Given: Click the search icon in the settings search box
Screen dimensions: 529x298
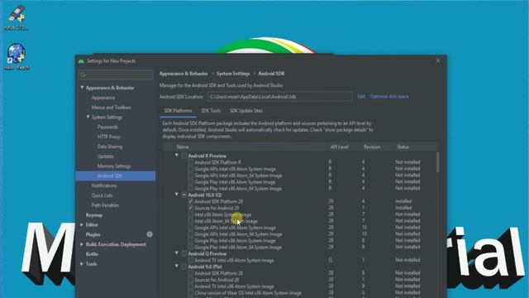Looking at the screenshot, I should 83,74.
